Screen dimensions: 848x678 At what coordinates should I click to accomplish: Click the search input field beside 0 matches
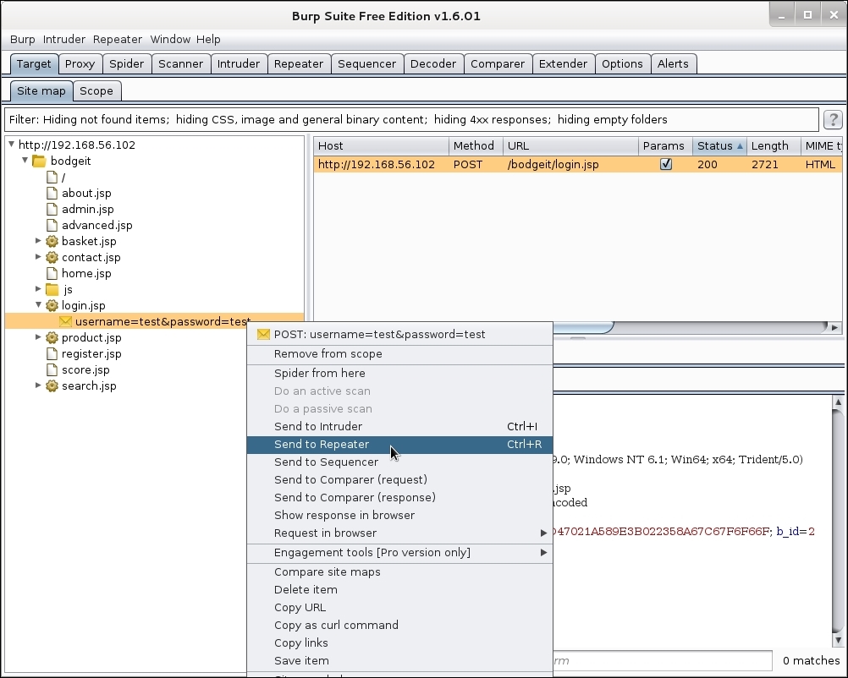click(662, 661)
